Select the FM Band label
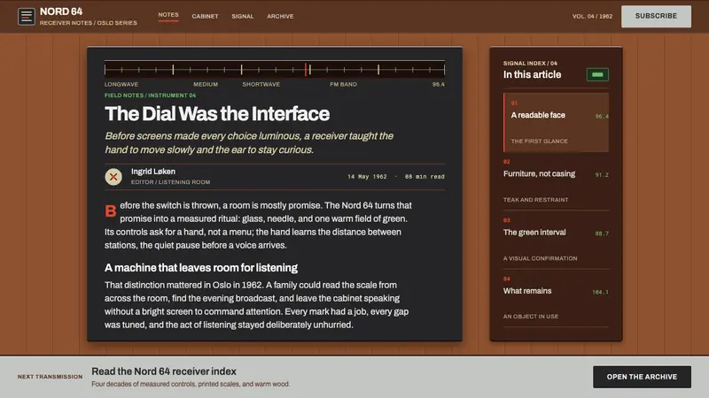The image size is (709, 398). (343, 84)
